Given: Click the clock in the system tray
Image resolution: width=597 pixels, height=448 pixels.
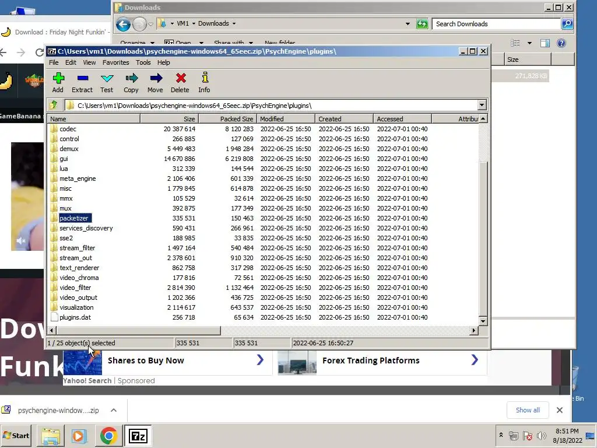Looking at the screenshot, I should [567, 435].
